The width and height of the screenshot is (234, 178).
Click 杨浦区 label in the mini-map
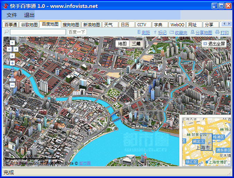point(218,137)
